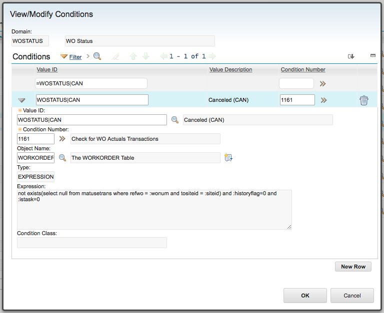Open detail menu chevrons next to details Condition Number
Screen dimensions: 384x313
point(62,139)
